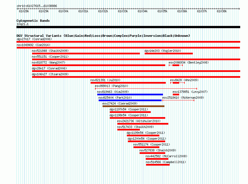Click the Cytogenetic Bands track title

(x=33, y=21)
